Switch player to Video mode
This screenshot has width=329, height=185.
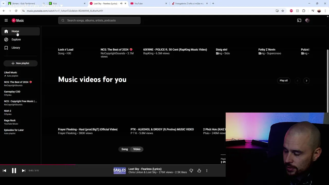[137, 149]
